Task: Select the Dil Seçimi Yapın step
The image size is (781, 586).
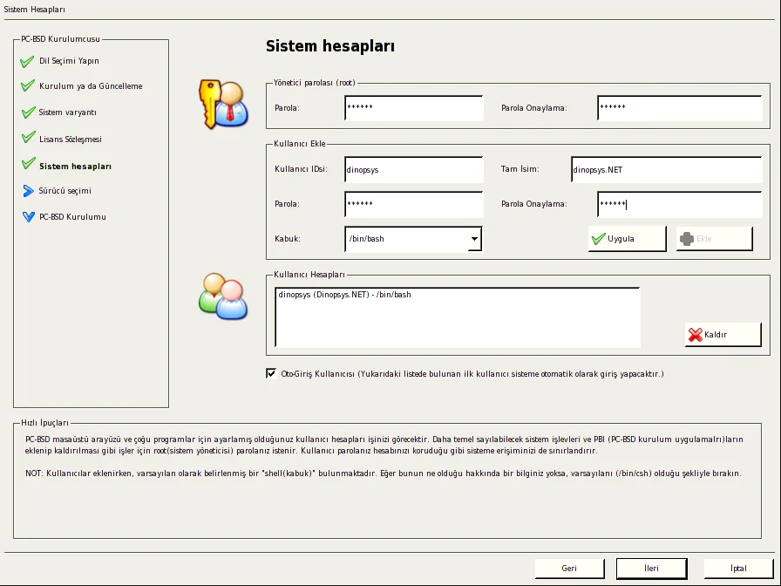Action: coord(69,61)
